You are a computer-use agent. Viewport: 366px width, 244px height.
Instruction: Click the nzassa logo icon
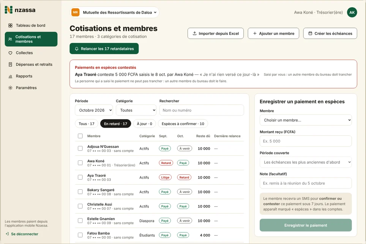[x=9, y=10]
